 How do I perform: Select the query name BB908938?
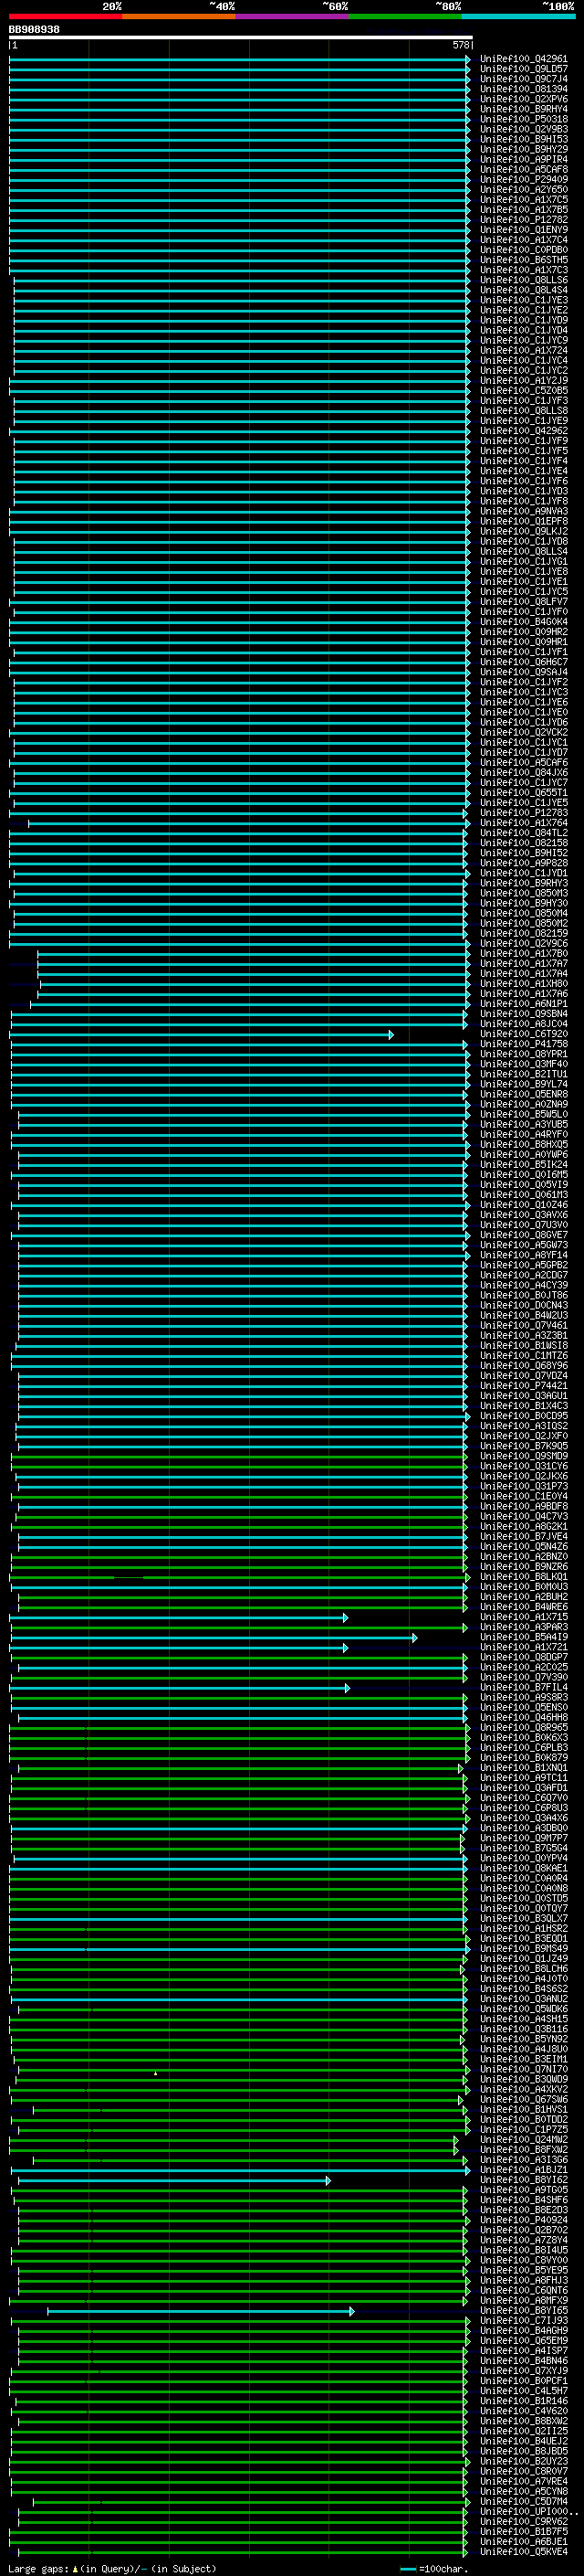click(x=34, y=29)
